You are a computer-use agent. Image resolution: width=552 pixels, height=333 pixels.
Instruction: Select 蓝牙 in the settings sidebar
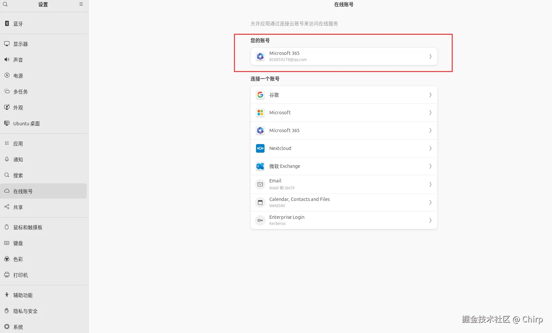(43, 24)
